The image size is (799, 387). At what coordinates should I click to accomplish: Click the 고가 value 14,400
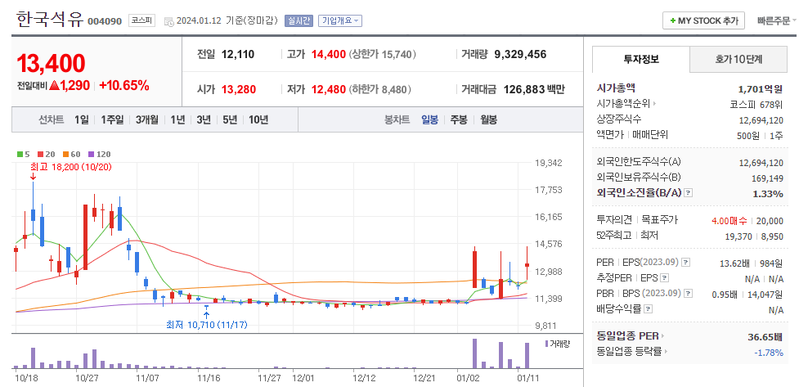[x=329, y=54]
